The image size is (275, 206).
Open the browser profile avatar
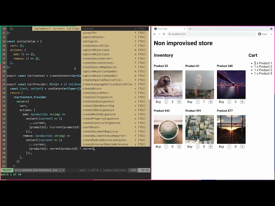tap(260, 34)
